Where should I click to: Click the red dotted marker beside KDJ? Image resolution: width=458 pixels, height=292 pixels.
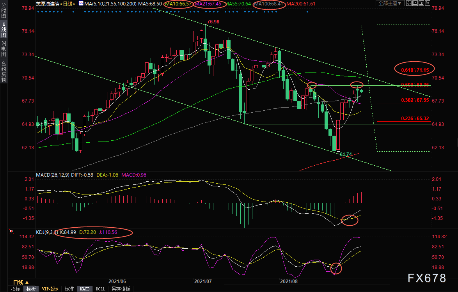pos(11,232)
